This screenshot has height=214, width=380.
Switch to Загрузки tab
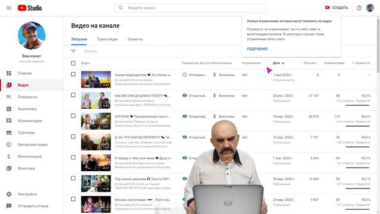[79, 39]
